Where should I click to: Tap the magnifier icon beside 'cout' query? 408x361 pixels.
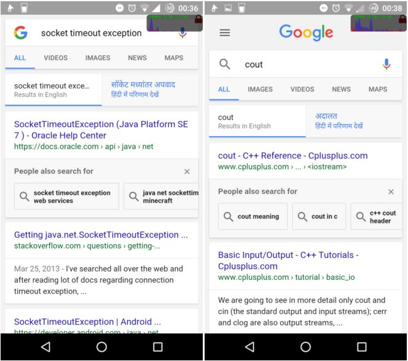[225, 64]
